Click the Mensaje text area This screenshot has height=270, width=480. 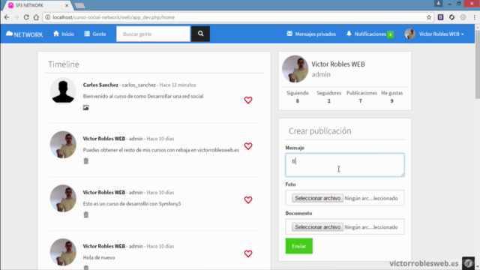(x=345, y=165)
